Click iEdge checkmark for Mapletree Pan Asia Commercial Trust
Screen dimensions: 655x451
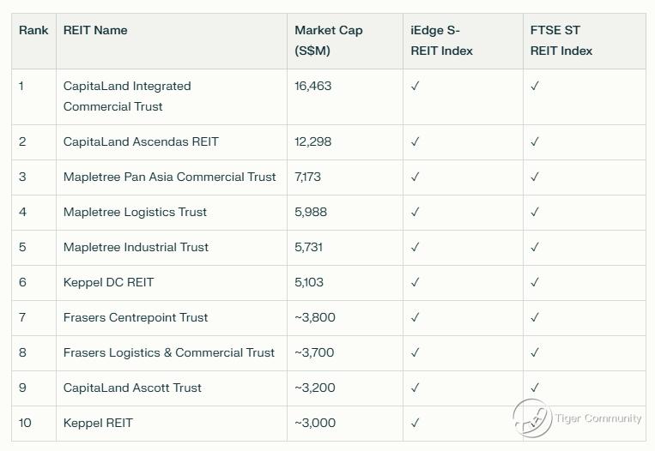pos(415,177)
